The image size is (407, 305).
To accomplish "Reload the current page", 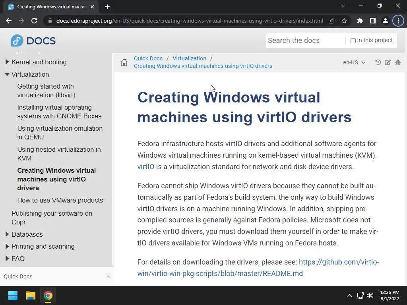I will 34,21.
